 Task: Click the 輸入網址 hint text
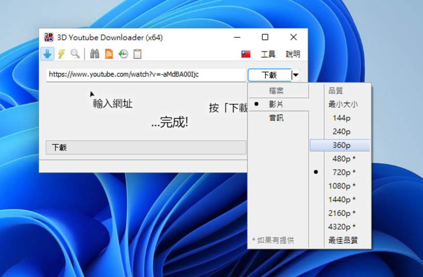coord(113,103)
